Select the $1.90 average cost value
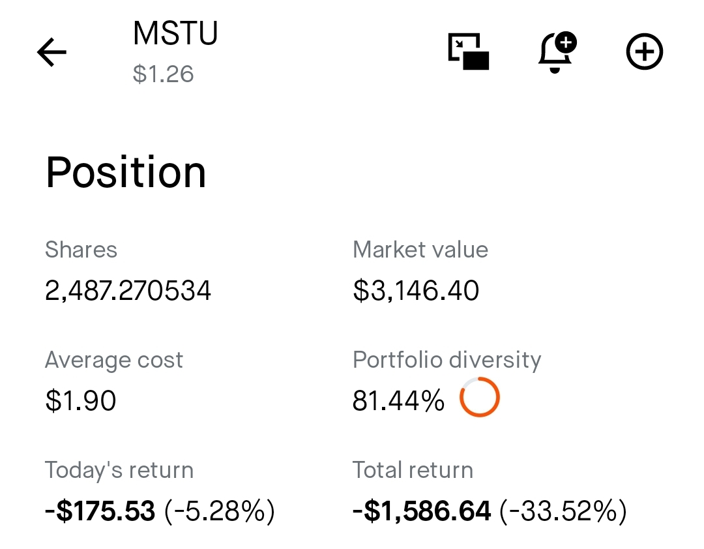Screen dimensions: 704x549 point(80,400)
